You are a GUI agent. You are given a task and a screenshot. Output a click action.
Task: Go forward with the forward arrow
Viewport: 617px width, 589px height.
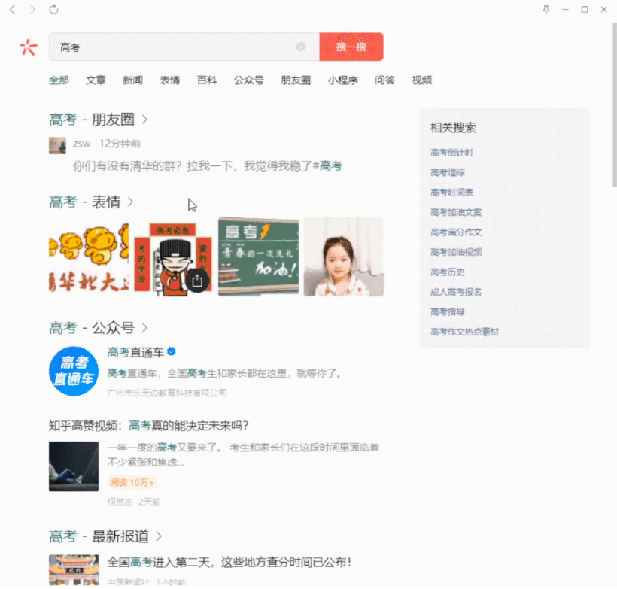coord(32,10)
